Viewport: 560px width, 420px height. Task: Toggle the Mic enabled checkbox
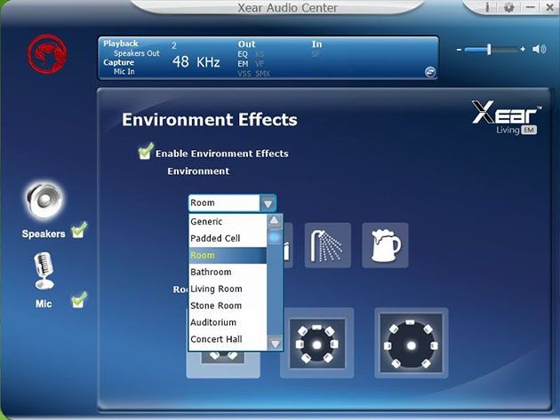tap(79, 300)
